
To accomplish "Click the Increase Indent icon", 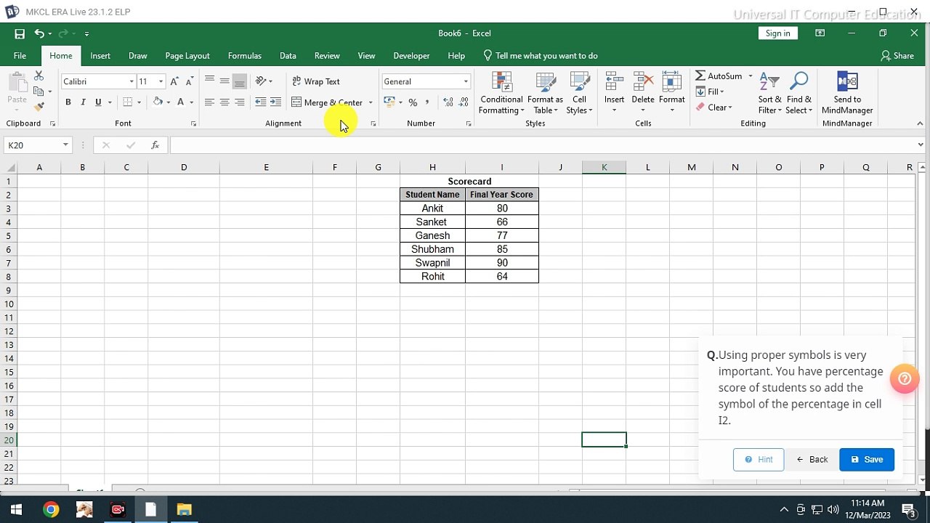I will click(275, 102).
